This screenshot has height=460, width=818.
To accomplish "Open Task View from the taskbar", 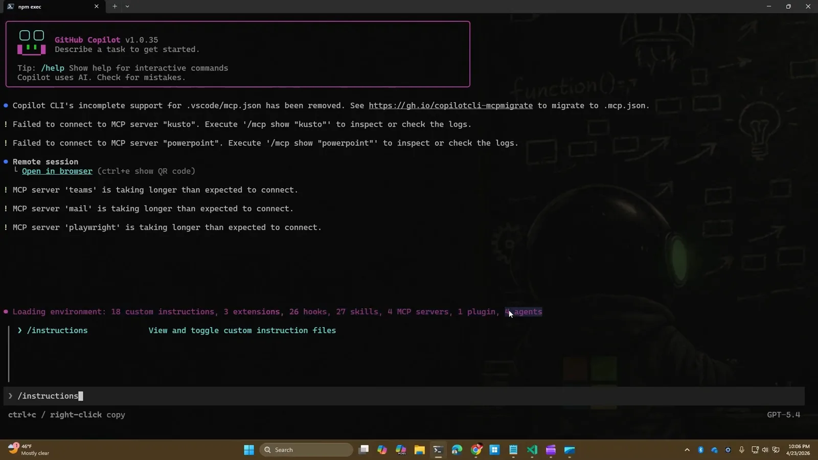I will (x=363, y=450).
